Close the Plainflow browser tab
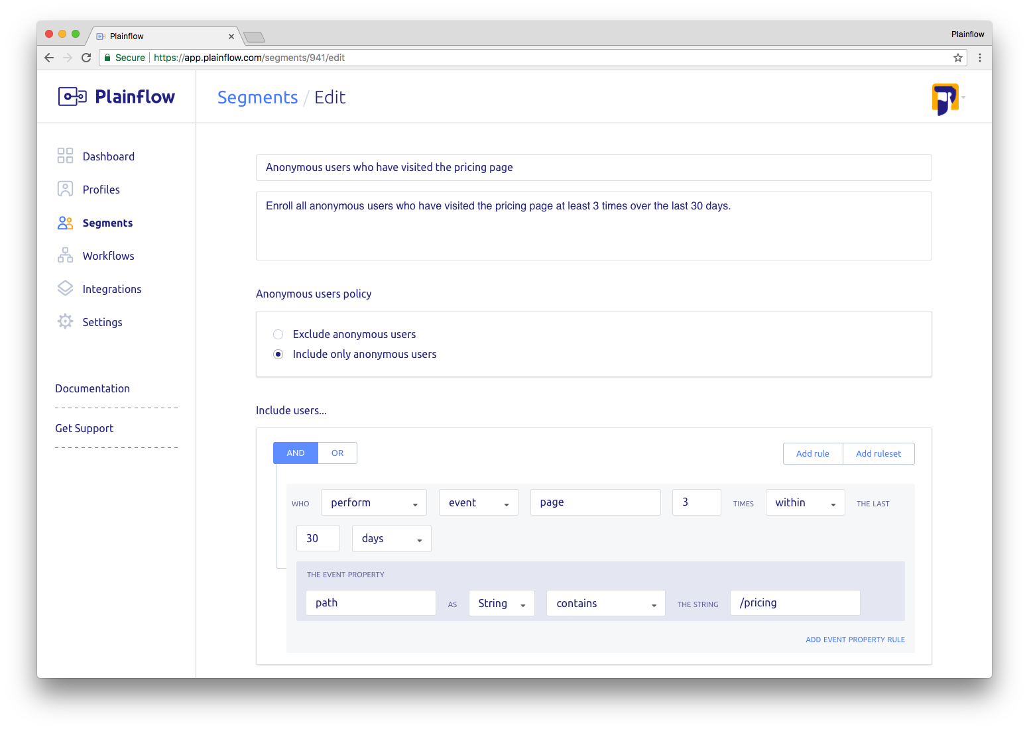Image resolution: width=1029 pixels, height=731 pixels. [231, 36]
